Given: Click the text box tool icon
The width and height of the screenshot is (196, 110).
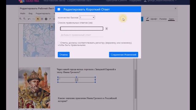Looking at the screenshot, I should 42,19.
